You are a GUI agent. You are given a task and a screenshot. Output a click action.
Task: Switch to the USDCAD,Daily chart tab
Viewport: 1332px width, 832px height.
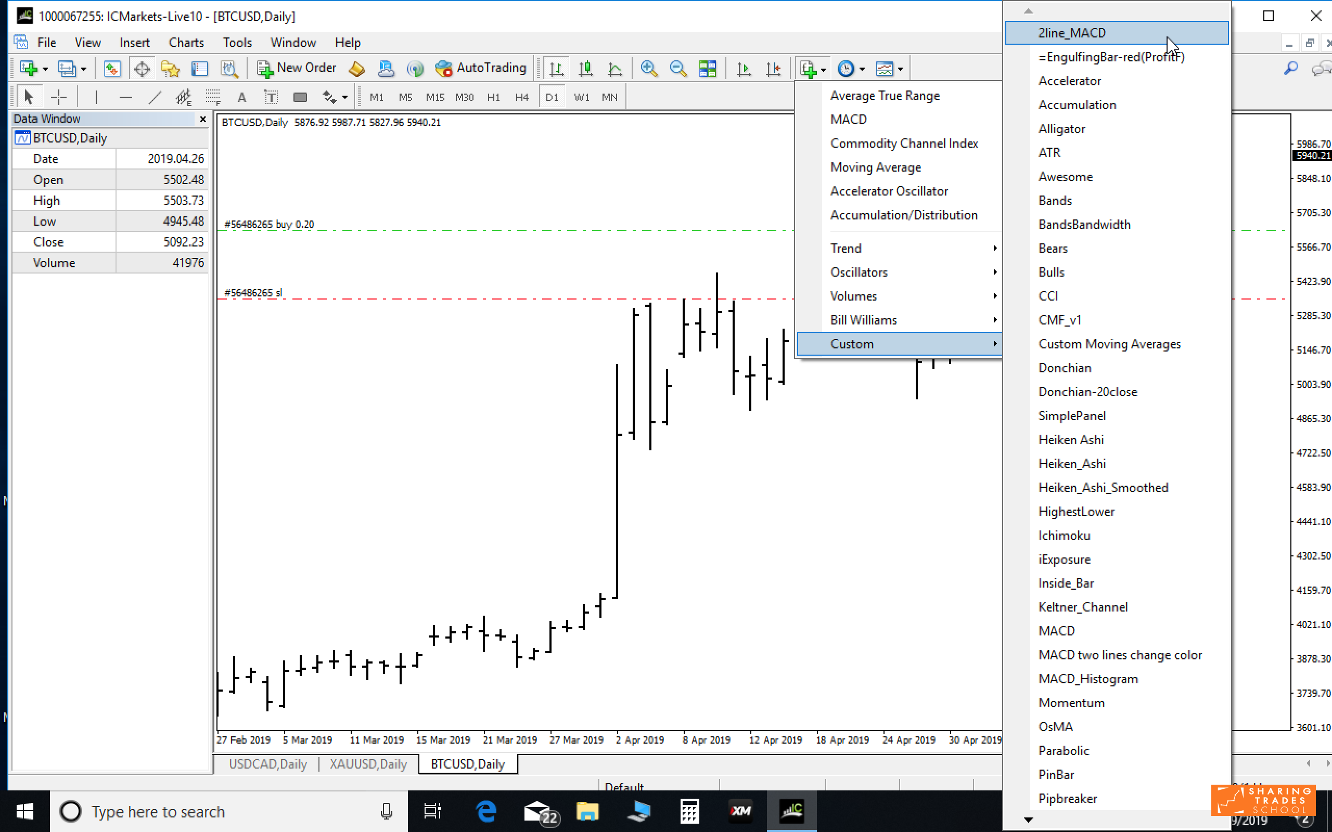[267, 764]
